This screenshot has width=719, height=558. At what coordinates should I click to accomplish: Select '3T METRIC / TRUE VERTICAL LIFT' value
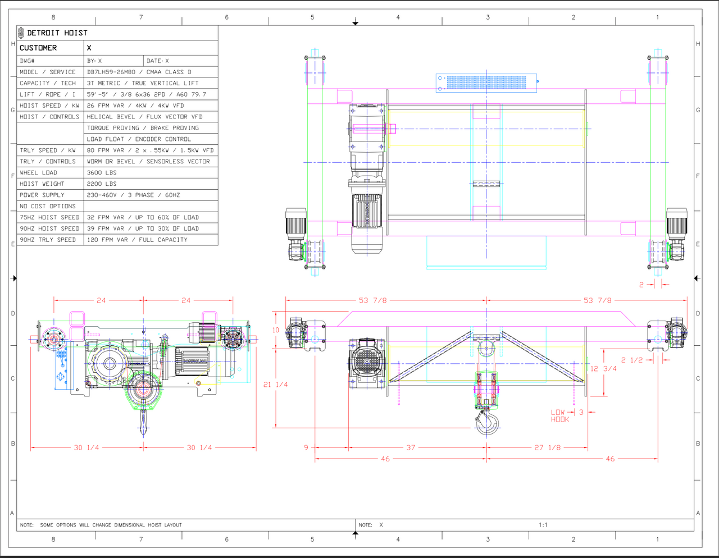pos(143,83)
